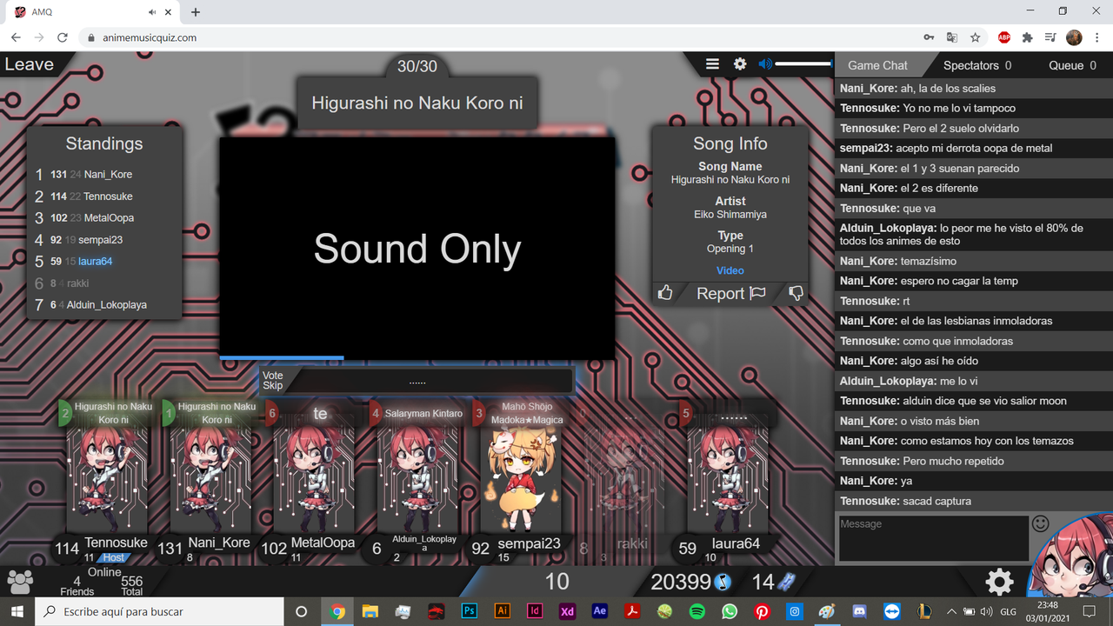Bookmark this page with star icon
Viewport: 1113px width, 626px height.
pyautogui.click(x=976, y=37)
